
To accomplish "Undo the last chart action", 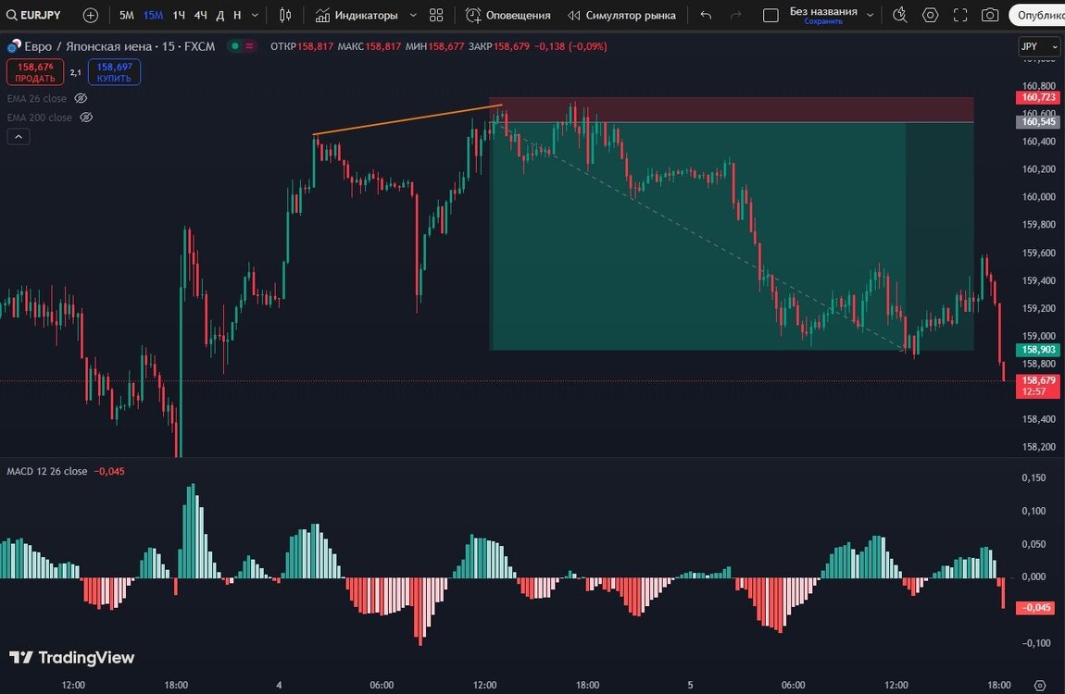I will [706, 15].
